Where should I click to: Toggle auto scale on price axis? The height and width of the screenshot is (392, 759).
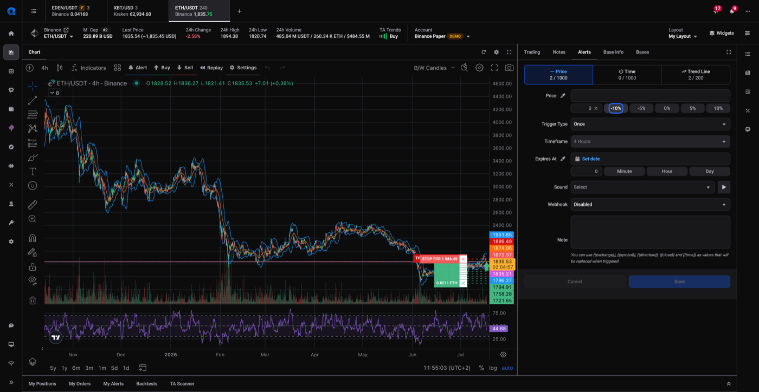tap(507, 368)
